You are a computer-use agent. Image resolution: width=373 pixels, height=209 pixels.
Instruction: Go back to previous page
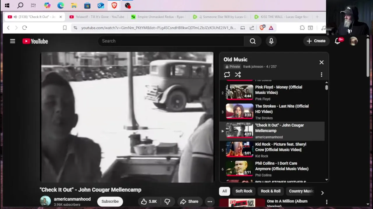pyautogui.click(x=8, y=28)
